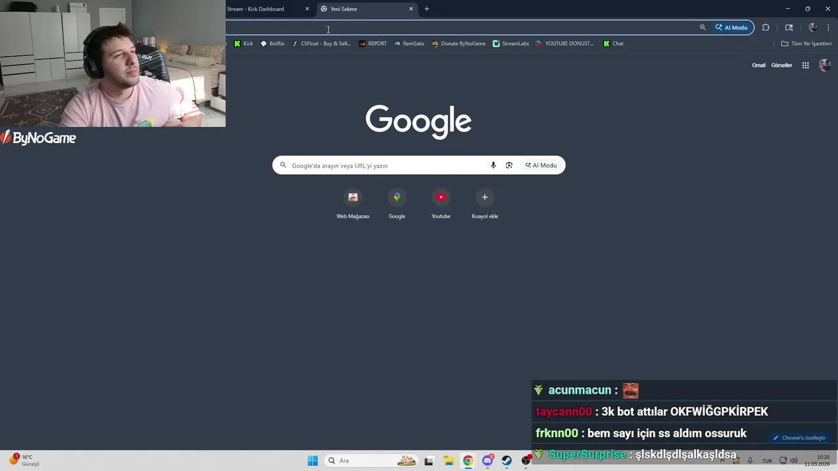Close the Yeni Sekme tab
838x471 pixels.
click(411, 9)
